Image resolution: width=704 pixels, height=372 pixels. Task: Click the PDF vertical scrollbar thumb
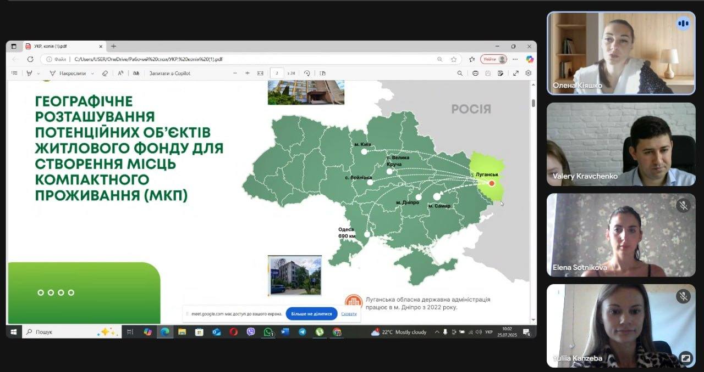(x=533, y=103)
